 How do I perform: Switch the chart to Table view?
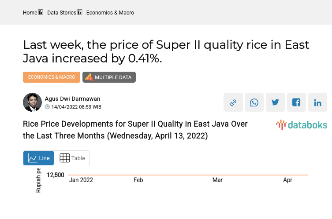coord(72,158)
